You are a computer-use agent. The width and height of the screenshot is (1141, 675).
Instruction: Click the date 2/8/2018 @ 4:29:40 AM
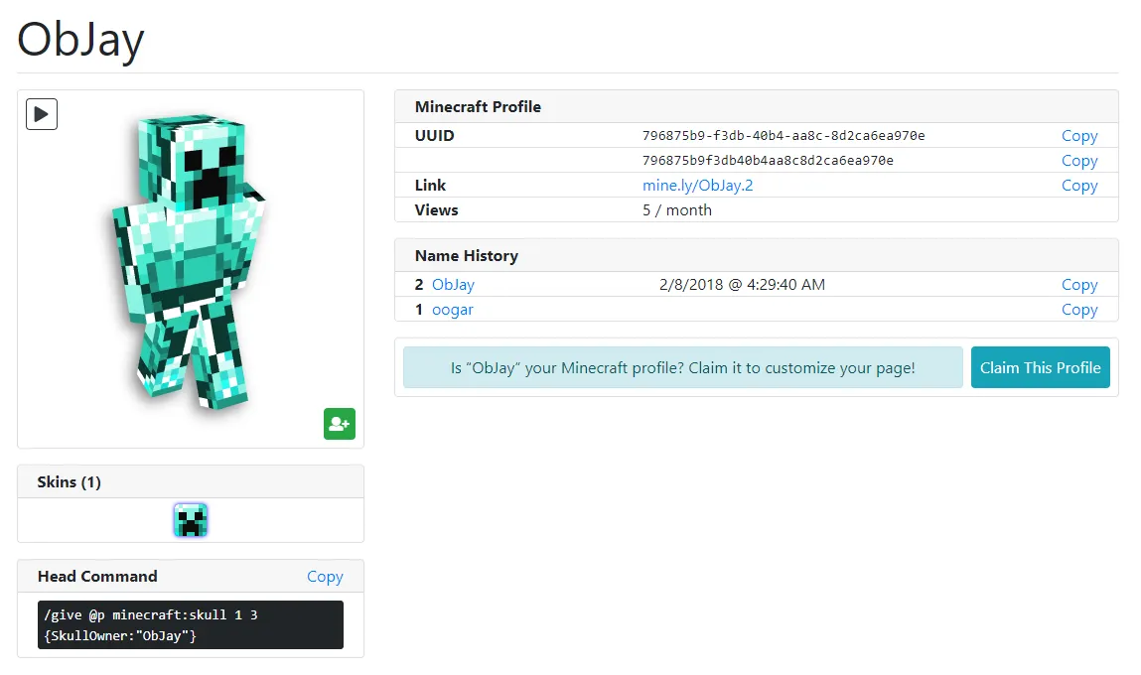pyautogui.click(x=742, y=285)
